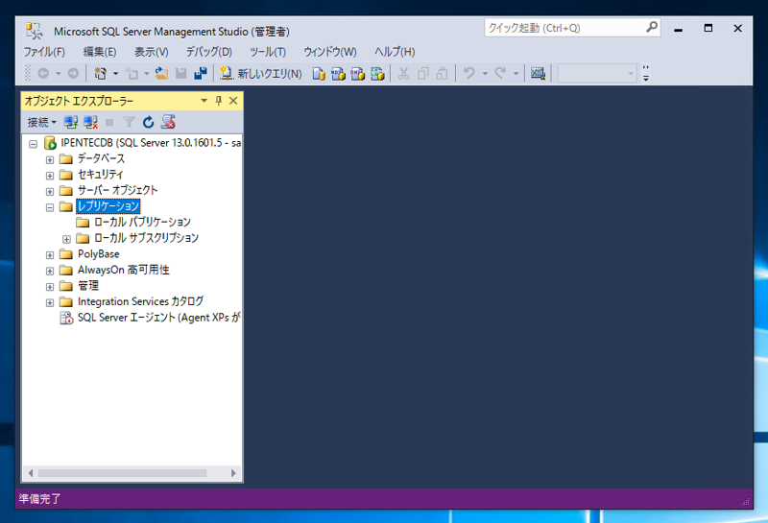This screenshot has height=523, width=768.
Task: Open the 編集(E) menu
Action: click(100, 52)
